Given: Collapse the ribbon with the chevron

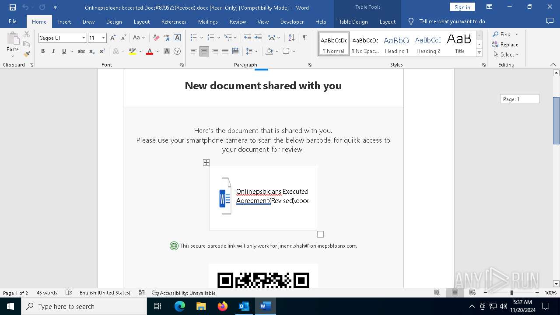Looking at the screenshot, I should tap(553, 65).
